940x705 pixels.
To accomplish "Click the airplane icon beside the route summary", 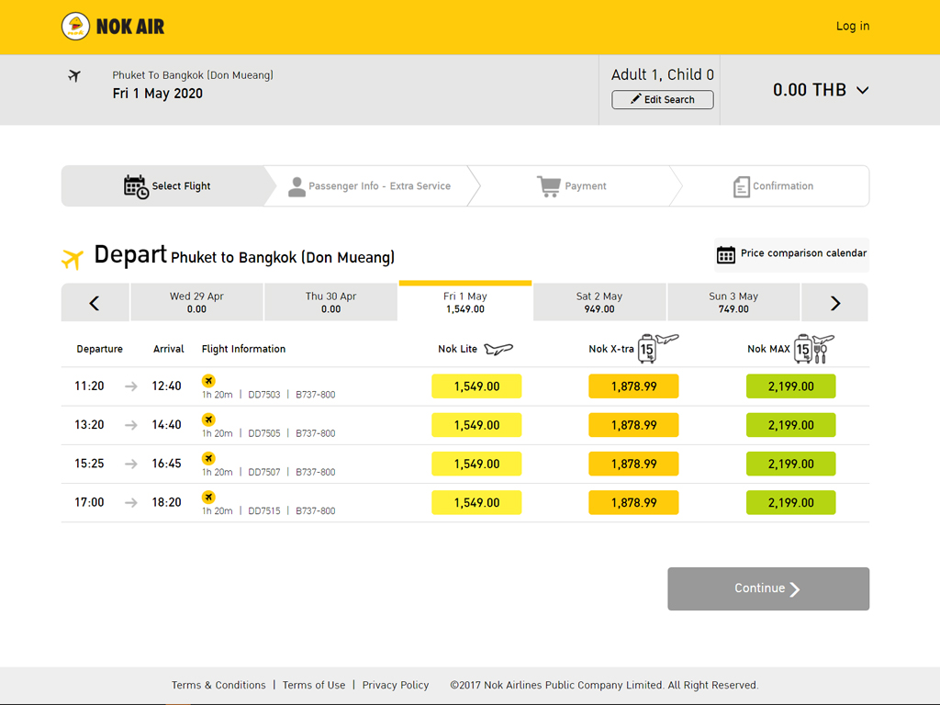I will pyautogui.click(x=74, y=75).
